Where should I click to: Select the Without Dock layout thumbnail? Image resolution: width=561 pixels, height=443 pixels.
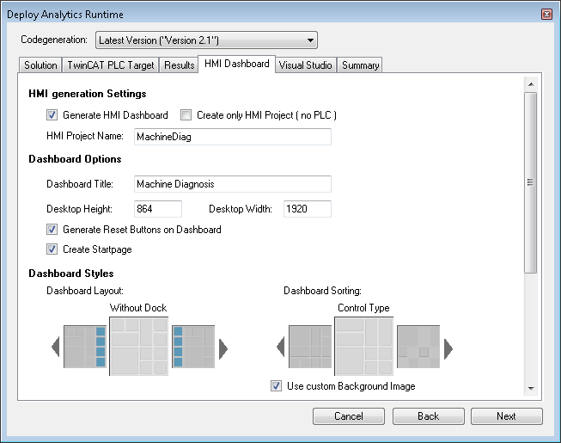[139, 346]
